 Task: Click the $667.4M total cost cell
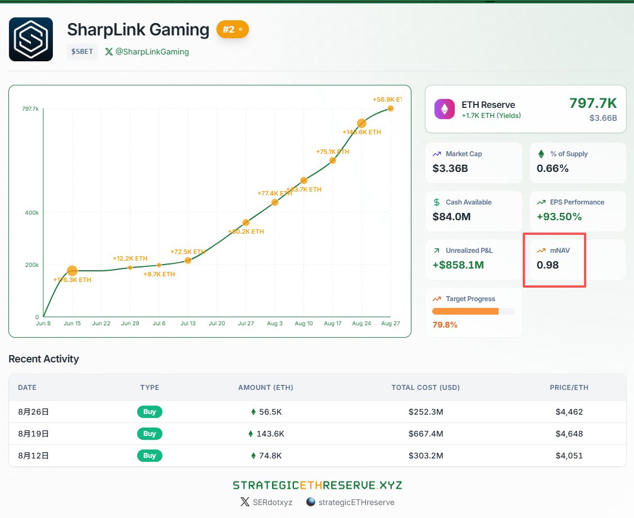426,434
